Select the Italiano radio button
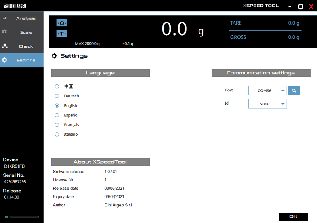 57,135
